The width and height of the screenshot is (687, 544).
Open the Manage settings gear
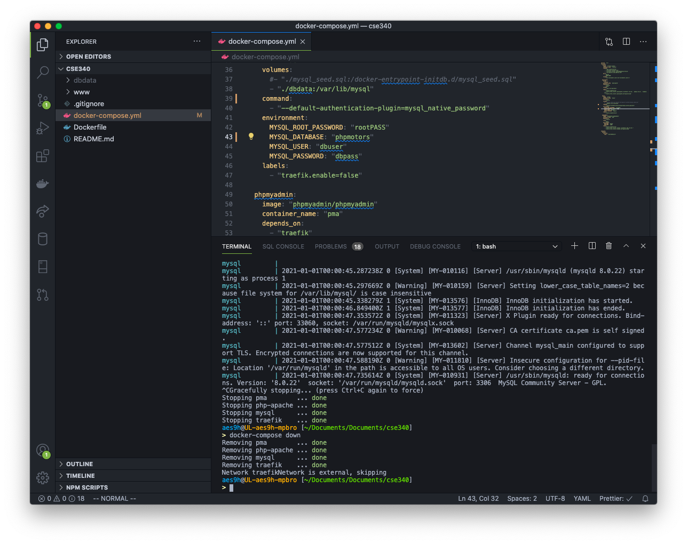pos(43,477)
